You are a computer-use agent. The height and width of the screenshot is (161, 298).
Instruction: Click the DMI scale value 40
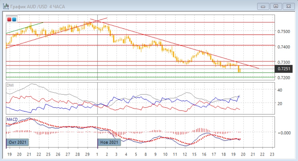[279, 90]
